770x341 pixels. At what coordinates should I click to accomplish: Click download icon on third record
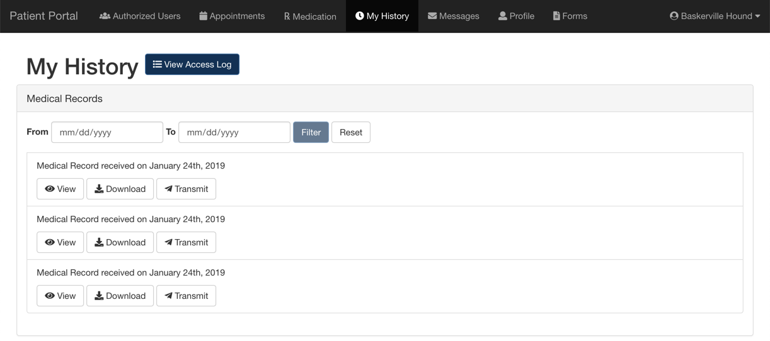(x=99, y=296)
